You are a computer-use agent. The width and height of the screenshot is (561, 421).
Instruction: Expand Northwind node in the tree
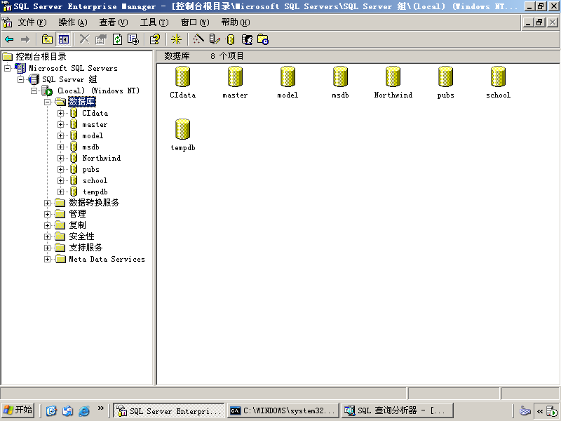click(60, 159)
